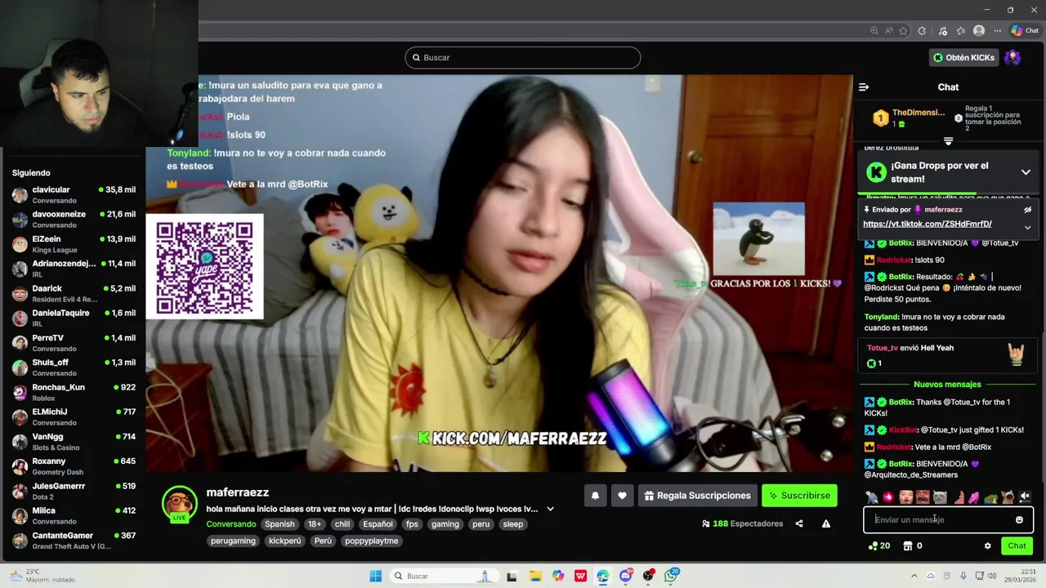
Task: Click the Buscar search field on Kick
Action: tap(523, 57)
